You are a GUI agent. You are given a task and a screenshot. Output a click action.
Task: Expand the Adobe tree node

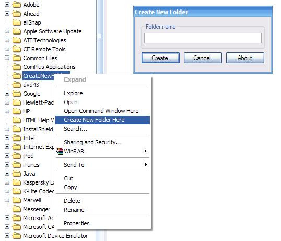(7, 5)
